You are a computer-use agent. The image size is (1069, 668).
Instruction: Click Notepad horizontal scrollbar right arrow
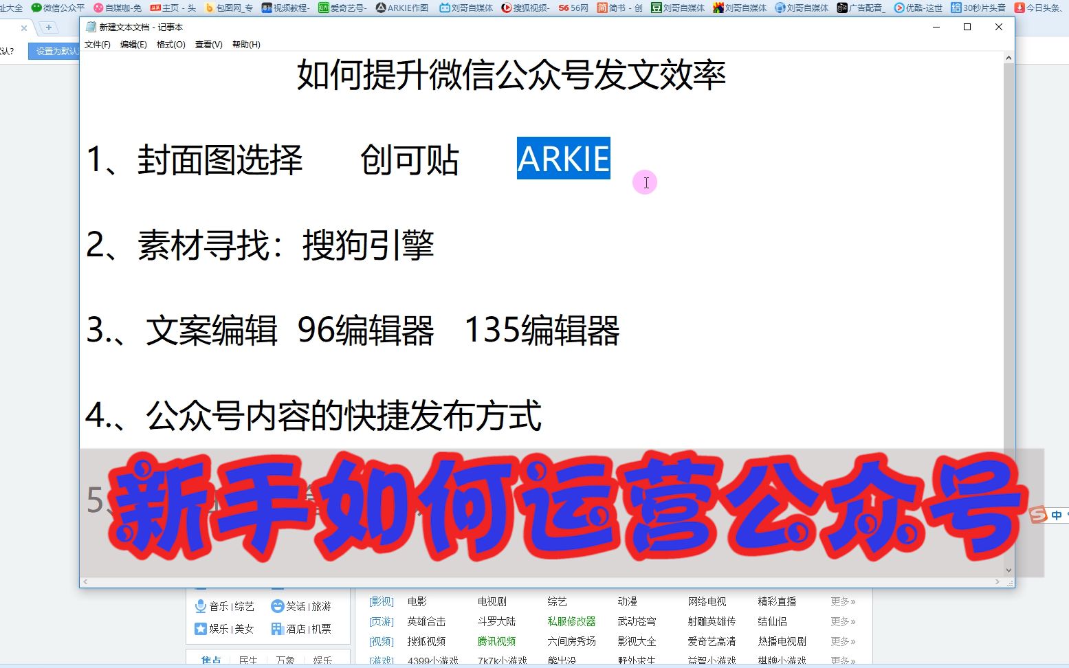click(x=998, y=582)
